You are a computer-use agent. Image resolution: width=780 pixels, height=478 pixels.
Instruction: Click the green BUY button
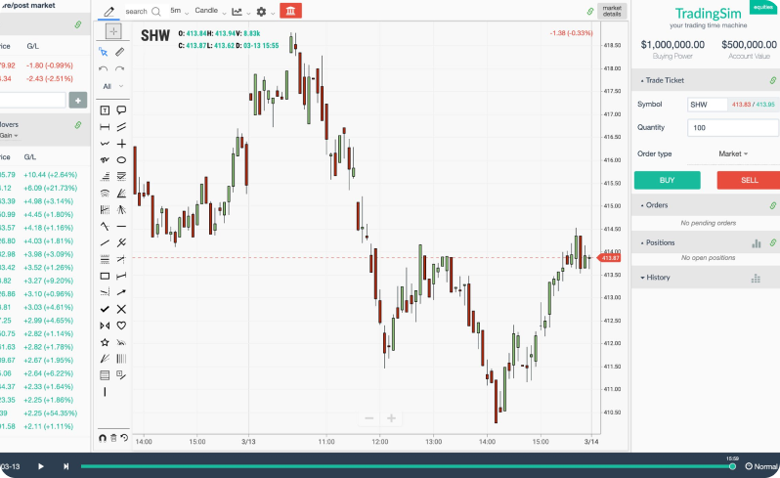click(667, 180)
